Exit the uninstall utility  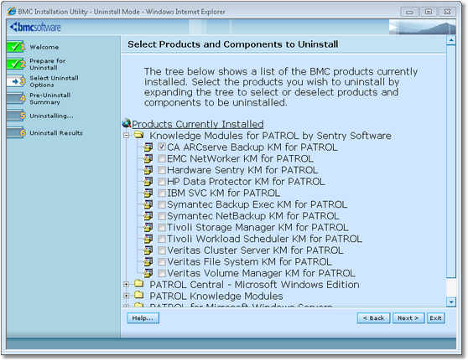[435, 317]
